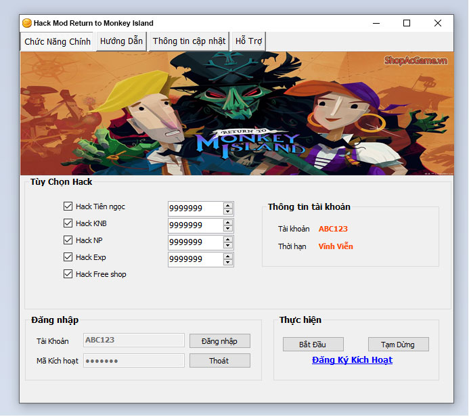Decrease the Hack KNB value with down arrow

[228, 229]
